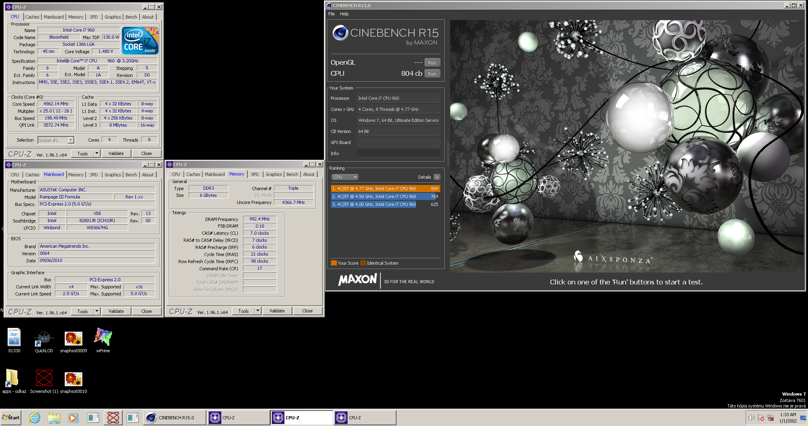Select Graphics tab in Mainboard CPU-Z window
Screen dimensions: 808x426
coord(113,175)
